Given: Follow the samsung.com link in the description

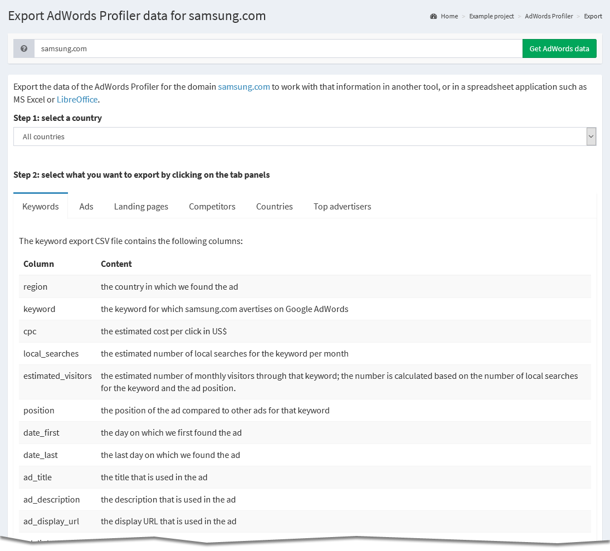Looking at the screenshot, I should point(243,86).
